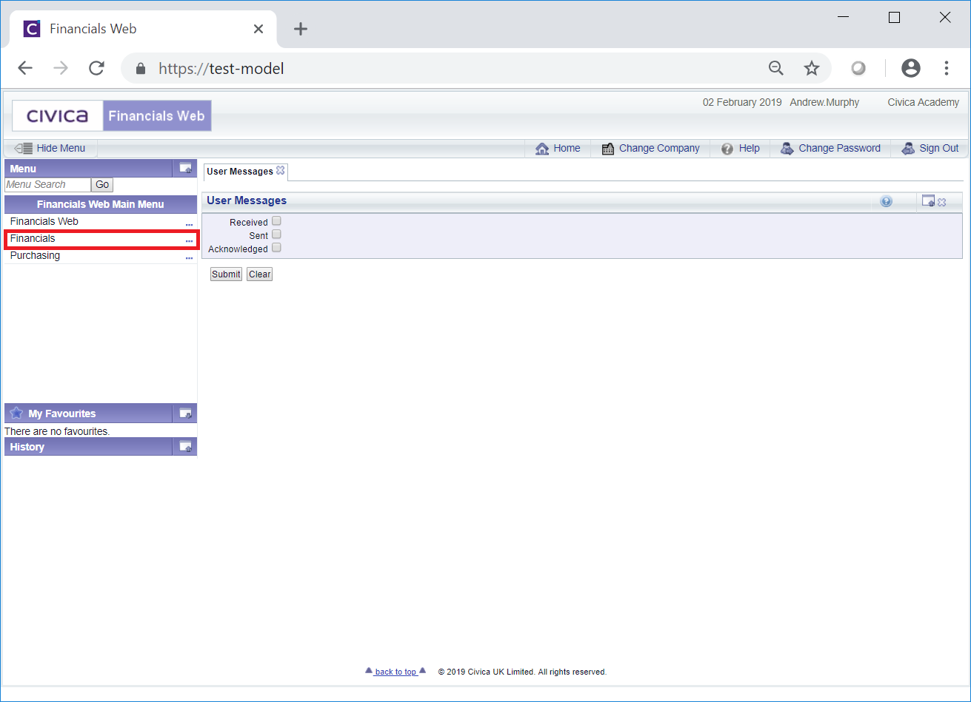The image size is (971, 702).
Task: Click the Menu Search input field
Action: point(47,185)
